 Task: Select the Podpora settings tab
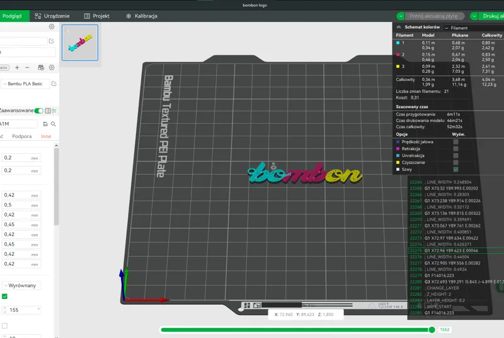tap(22, 136)
